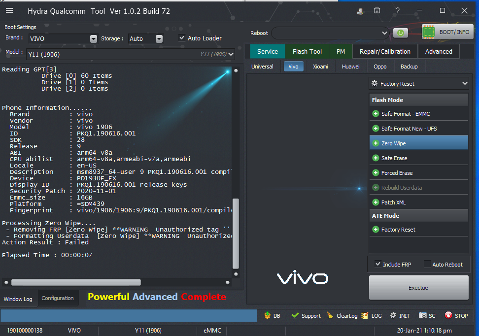Enable the Auto Reboot checkbox
The height and width of the screenshot is (336, 479).
[427, 264]
